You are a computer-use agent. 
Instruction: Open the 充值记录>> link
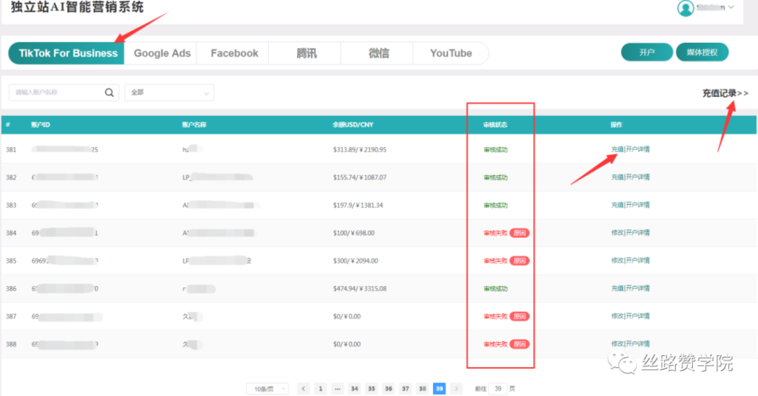click(725, 93)
